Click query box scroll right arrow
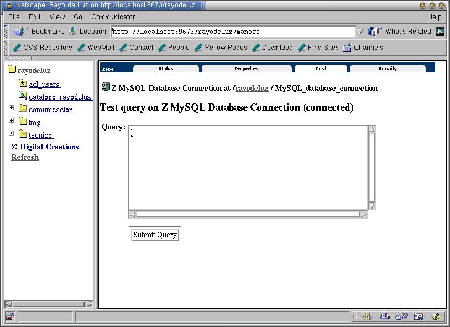This screenshot has height=327, width=450. [363, 214]
